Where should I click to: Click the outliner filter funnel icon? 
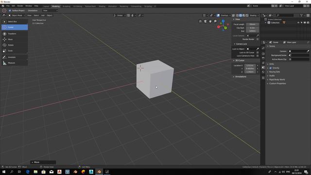pos(301,15)
